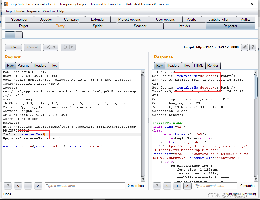Go back in request history
The image size is (260, 200).
(48, 47)
